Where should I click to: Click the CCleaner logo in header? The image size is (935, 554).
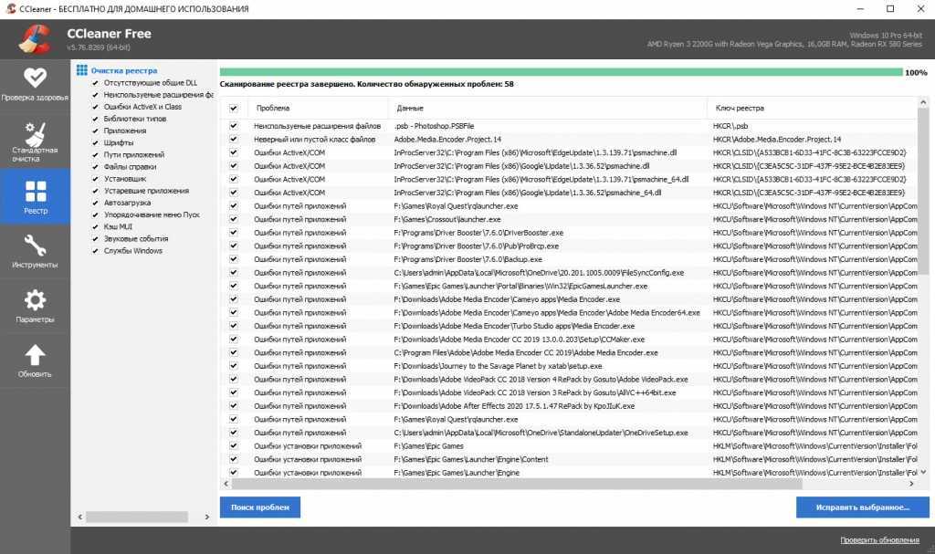pyautogui.click(x=34, y=38)
